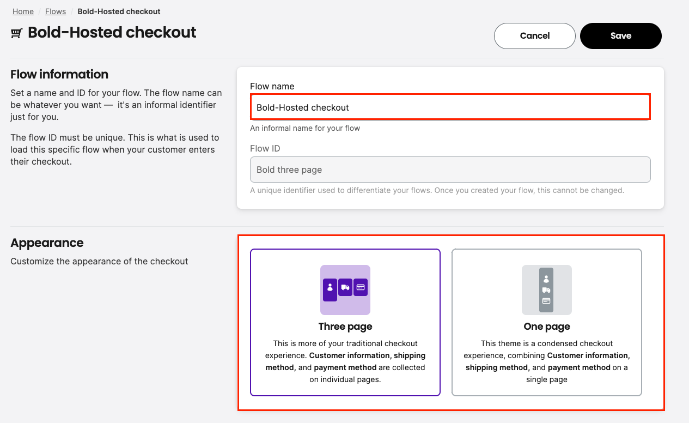Click the shopping cart icon beside the page title
Viewport: 689px width, 423px height.
[x=16, y=32]
